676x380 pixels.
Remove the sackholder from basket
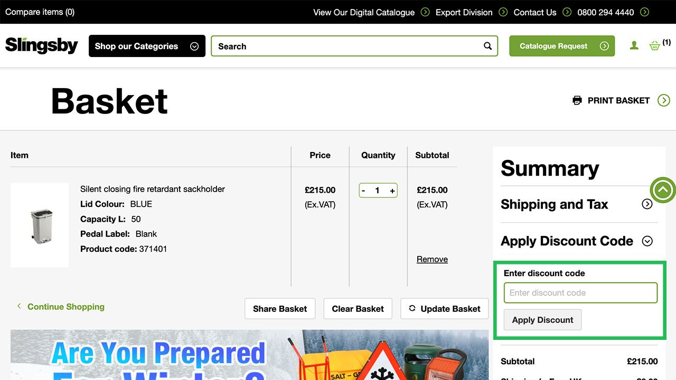(432, 259)
